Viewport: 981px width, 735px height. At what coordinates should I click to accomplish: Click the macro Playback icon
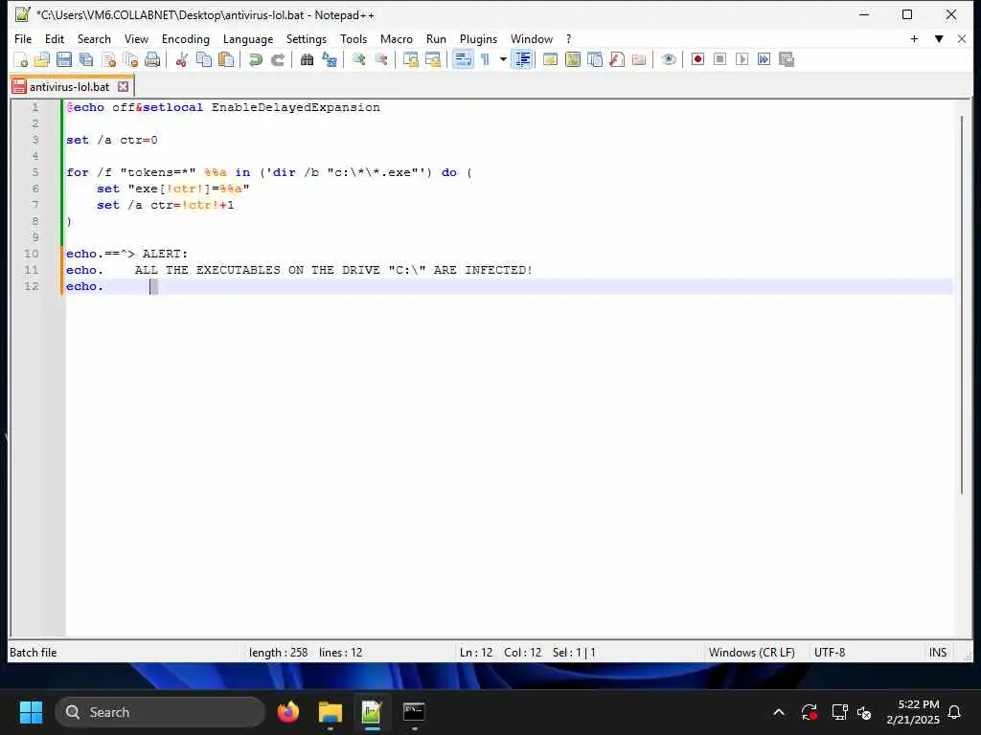coord(742,60)
